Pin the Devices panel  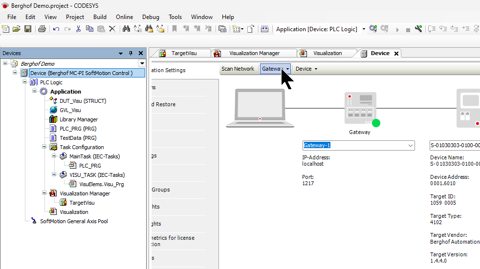click(131, 53)
